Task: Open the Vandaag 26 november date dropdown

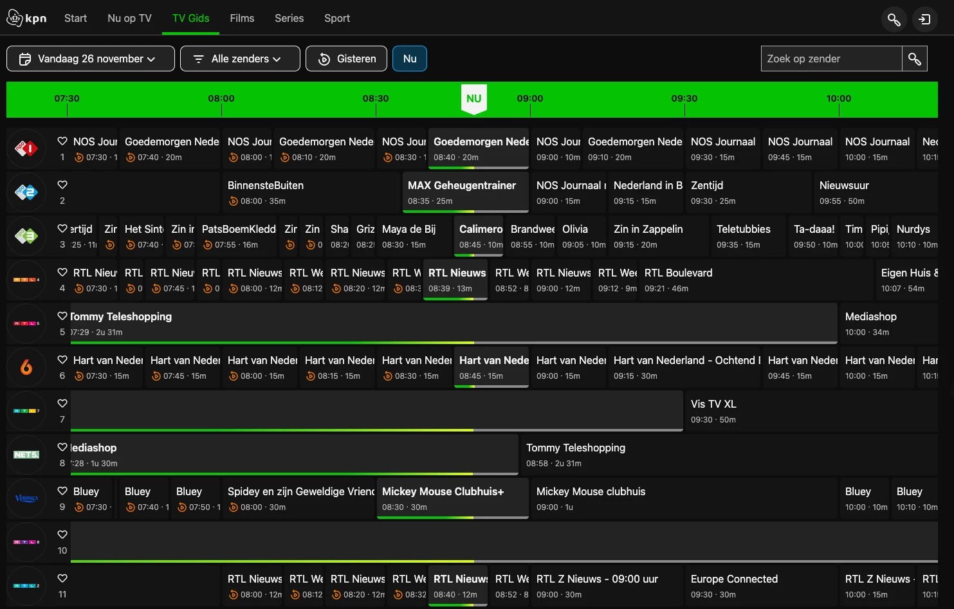Action: (91, 59)
